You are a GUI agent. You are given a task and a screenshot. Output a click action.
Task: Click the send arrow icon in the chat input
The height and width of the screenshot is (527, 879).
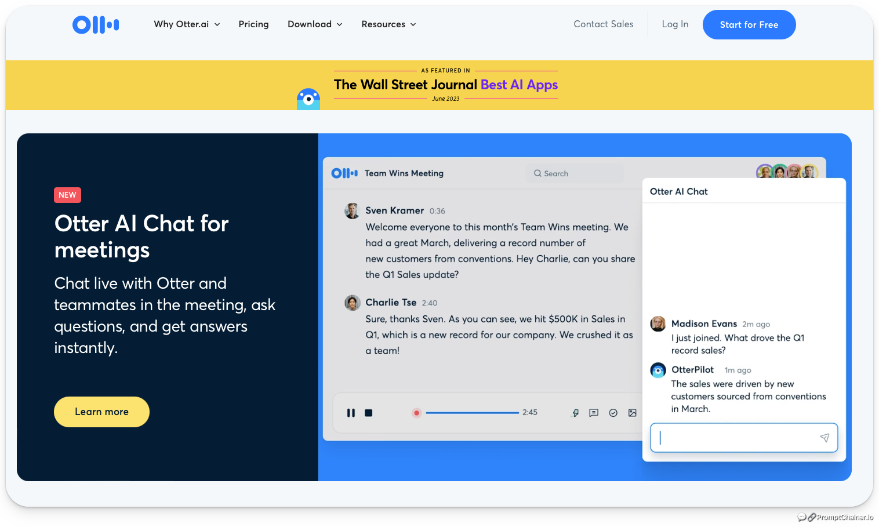coord(824,438)
